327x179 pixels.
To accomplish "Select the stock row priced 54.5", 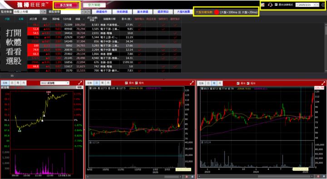I will [104, 33].
